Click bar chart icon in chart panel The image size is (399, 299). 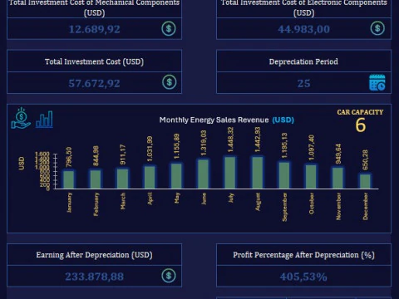point(44,120)
